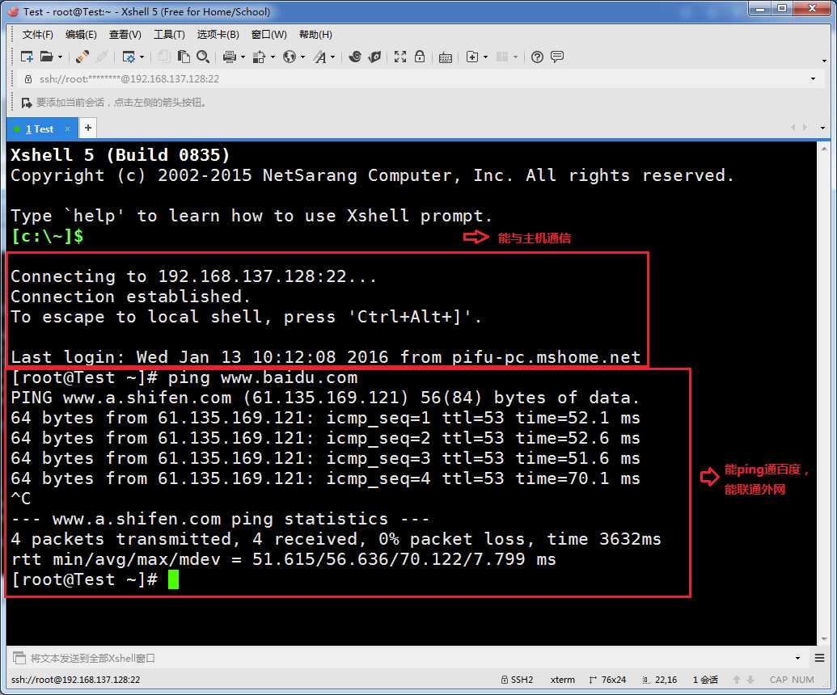Click the Full screen icon
Viewport: 837px width, 695px height.
[400, 57]
